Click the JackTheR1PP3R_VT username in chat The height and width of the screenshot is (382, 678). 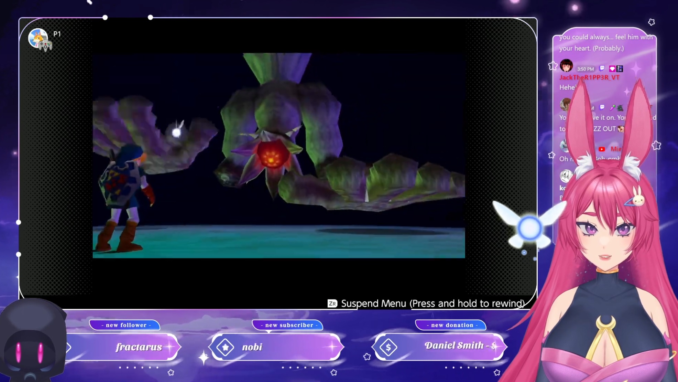(589, 77)
